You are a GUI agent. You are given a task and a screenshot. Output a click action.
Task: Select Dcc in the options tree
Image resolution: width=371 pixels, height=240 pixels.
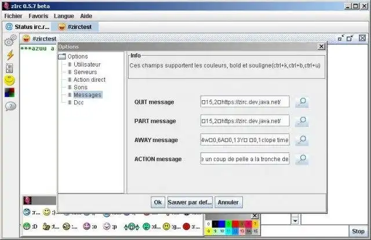tap(76, 103)
